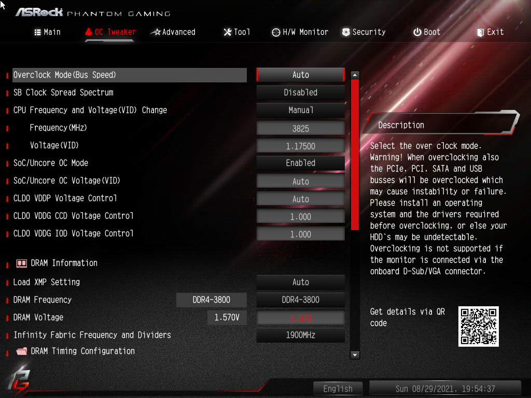Select Infinity Fabric Frequency and Dividers label
Viewport: 531px width, 398px height.
pos(92,335)
